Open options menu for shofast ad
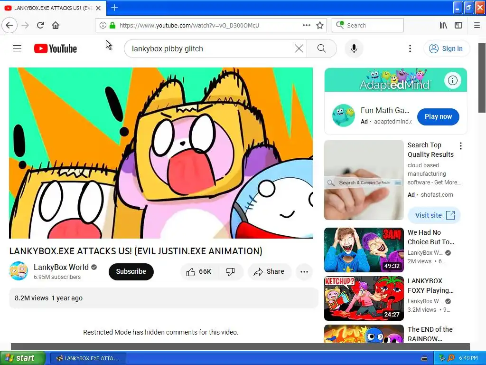486x365 pixels. point(461,146)
